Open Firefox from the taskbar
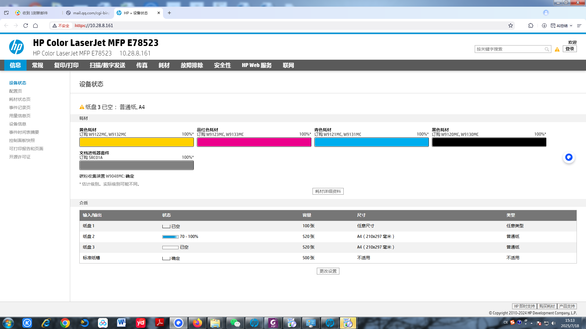Image resolution: width=586 pixels, height=329 pixels. coord(197,323)
